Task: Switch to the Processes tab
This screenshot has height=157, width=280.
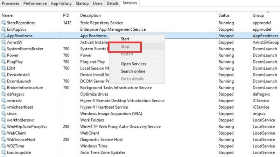Action: [10, 3]
